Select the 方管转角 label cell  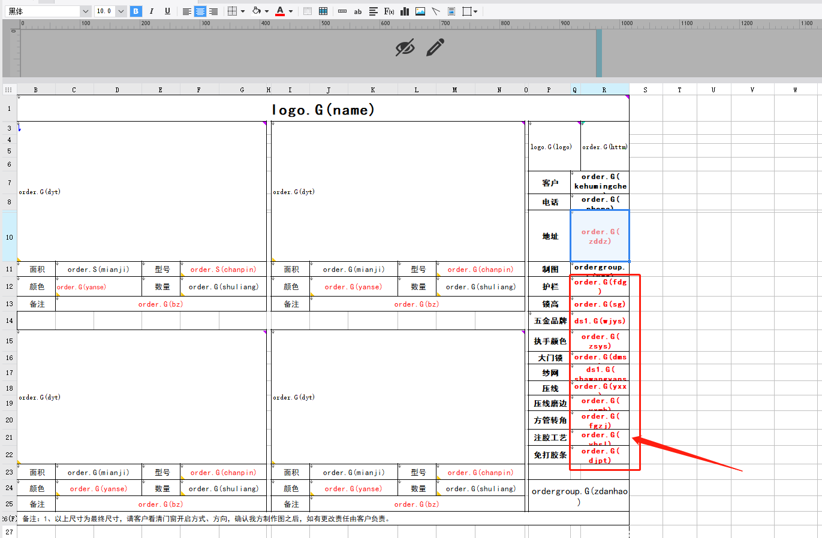(x=550, y=420)
